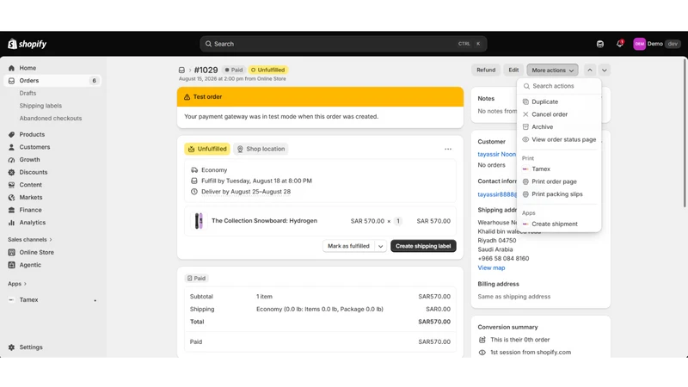Click the Agentic channel icon
The height and width of the screenshot is (387, 688).
[x=11, y=265]
